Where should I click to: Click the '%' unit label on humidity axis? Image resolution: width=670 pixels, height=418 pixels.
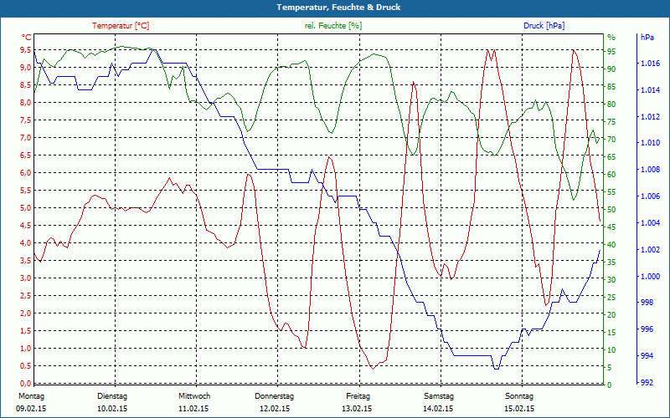coord(611,38)
